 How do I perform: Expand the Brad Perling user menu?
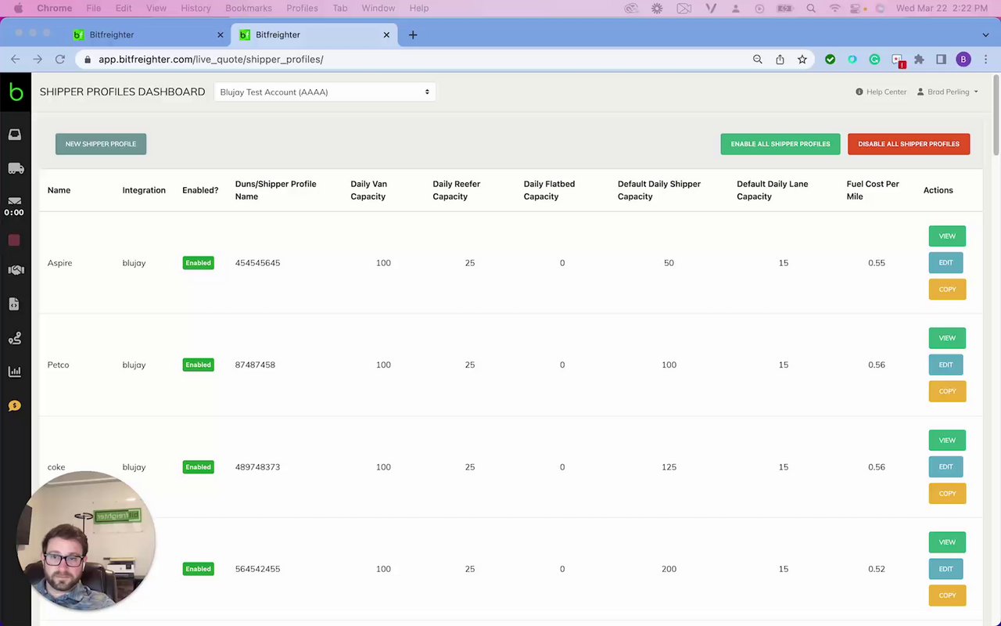tap(948, 92)
